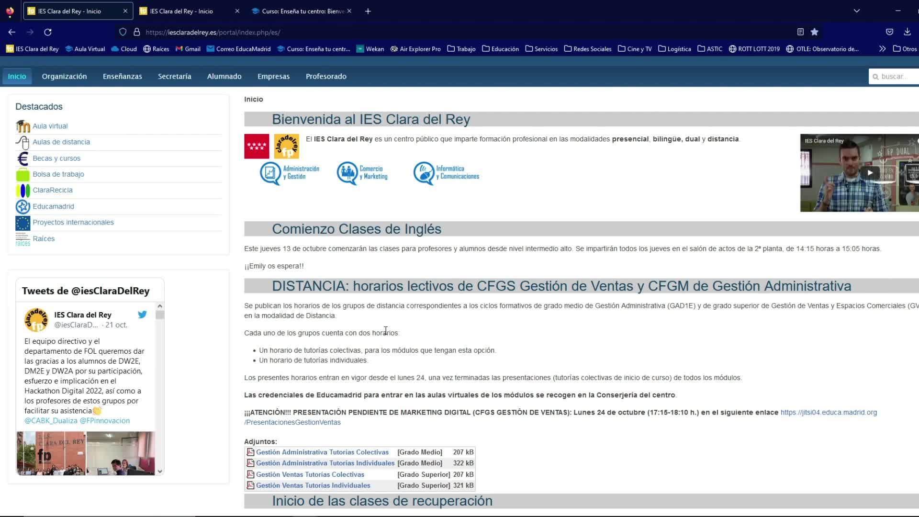The width and height of the screenshot is (919, 517).
Task: Click the Informática y Comunicaciones logo
Action: pos(446,173)
